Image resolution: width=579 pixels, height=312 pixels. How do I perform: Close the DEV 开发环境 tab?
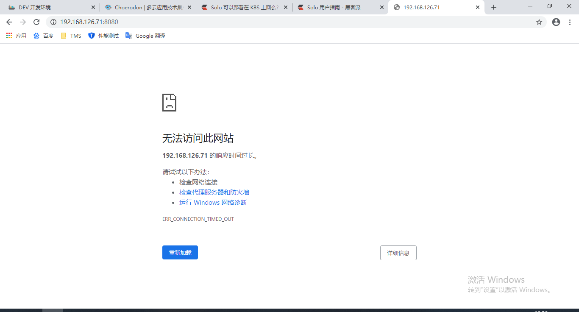coord(93,7)
